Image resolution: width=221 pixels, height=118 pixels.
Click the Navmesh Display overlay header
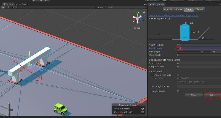click(x=128, y=105)
